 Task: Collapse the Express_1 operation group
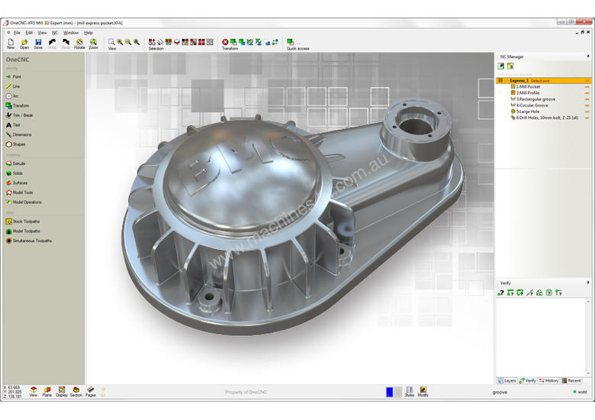coord(500,80)
